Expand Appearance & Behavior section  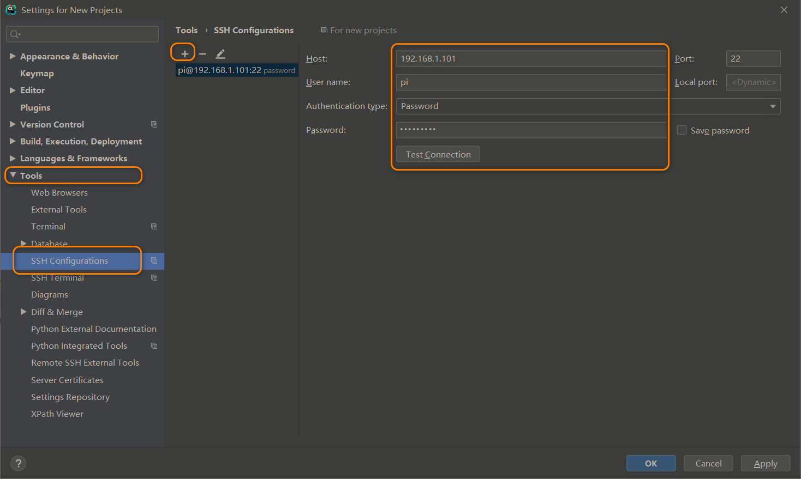pos(13,56)
